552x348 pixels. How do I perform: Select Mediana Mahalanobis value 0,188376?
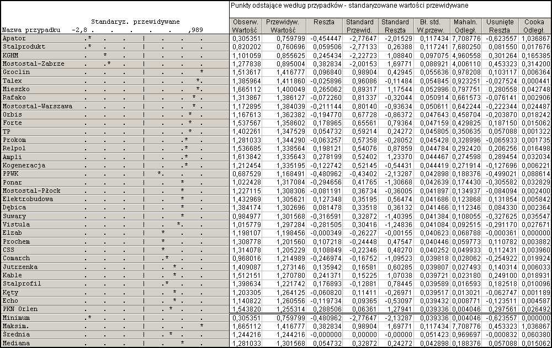pos(466,344)
